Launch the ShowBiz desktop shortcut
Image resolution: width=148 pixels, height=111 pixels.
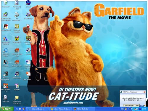tap(6, 62)
